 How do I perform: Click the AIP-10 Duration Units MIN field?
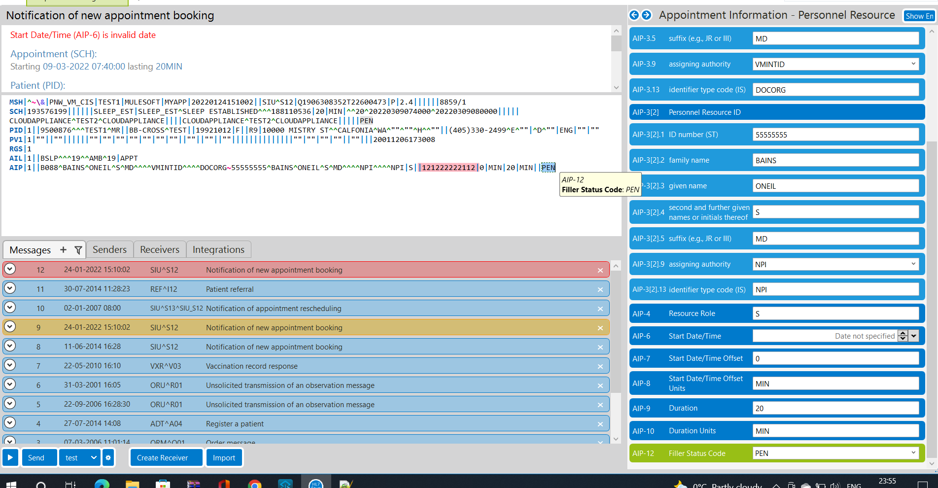[x=835, y=431]
